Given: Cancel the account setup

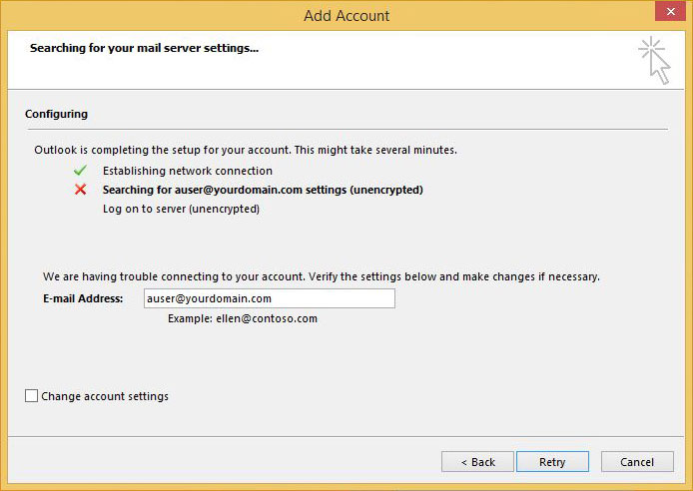Looking at the screenshot, I should (637, 462).
